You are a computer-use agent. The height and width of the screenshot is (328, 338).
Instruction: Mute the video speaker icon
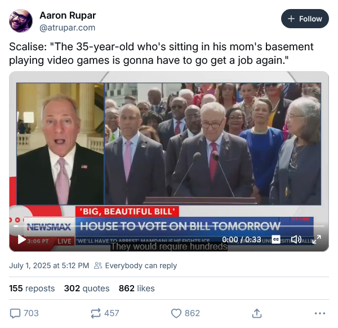296,239
